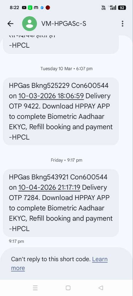Screen dimensions: 133x296
Task: Open the three-dot overflow menu
Action: (123, 24)
